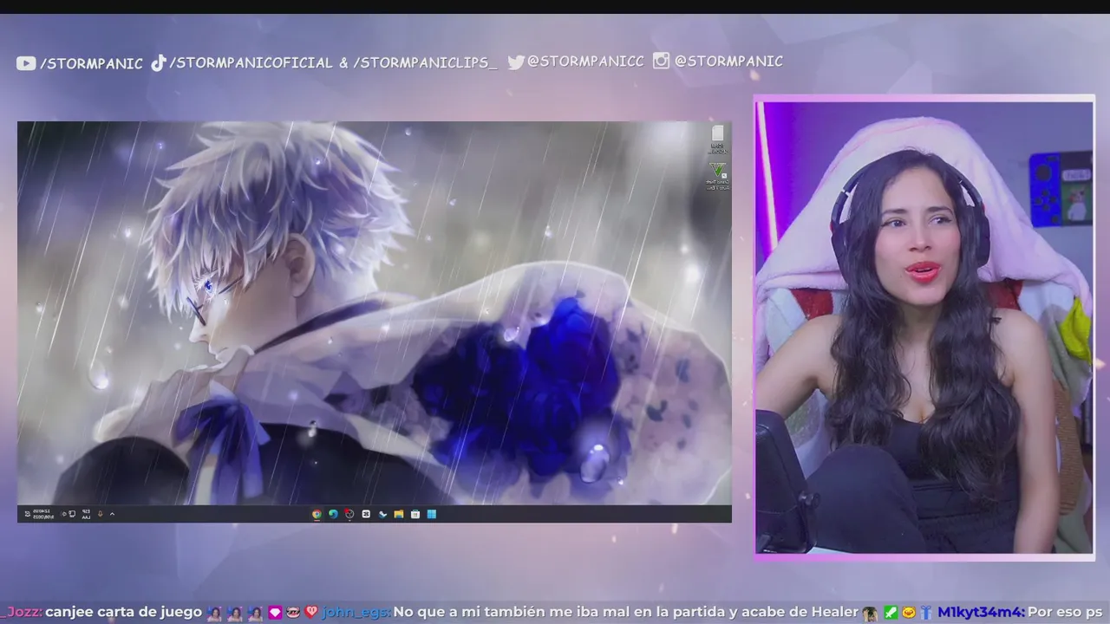The width and height of the screenshot is (1110, 624).
Task: Click the /STORMPANICLIPS_ handle text
Action: pyautogui.click(x=425, y=63)
